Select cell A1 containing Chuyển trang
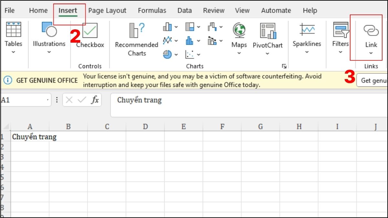This screenshot has width=388, height=218. (x=30, y=137)
